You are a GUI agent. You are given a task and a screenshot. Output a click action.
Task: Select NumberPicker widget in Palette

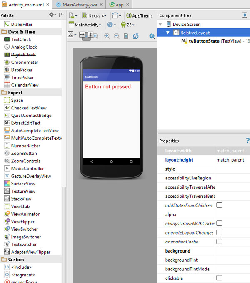tap(22, 146)
